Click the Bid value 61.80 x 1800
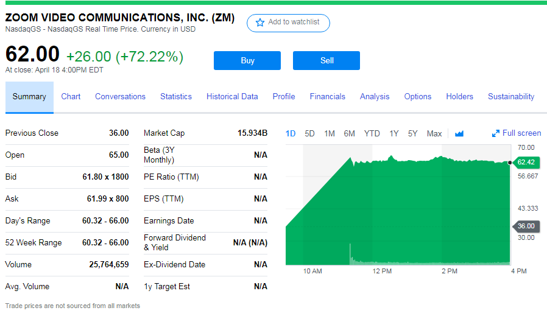The image size is (547, 316). coord(106,177)
